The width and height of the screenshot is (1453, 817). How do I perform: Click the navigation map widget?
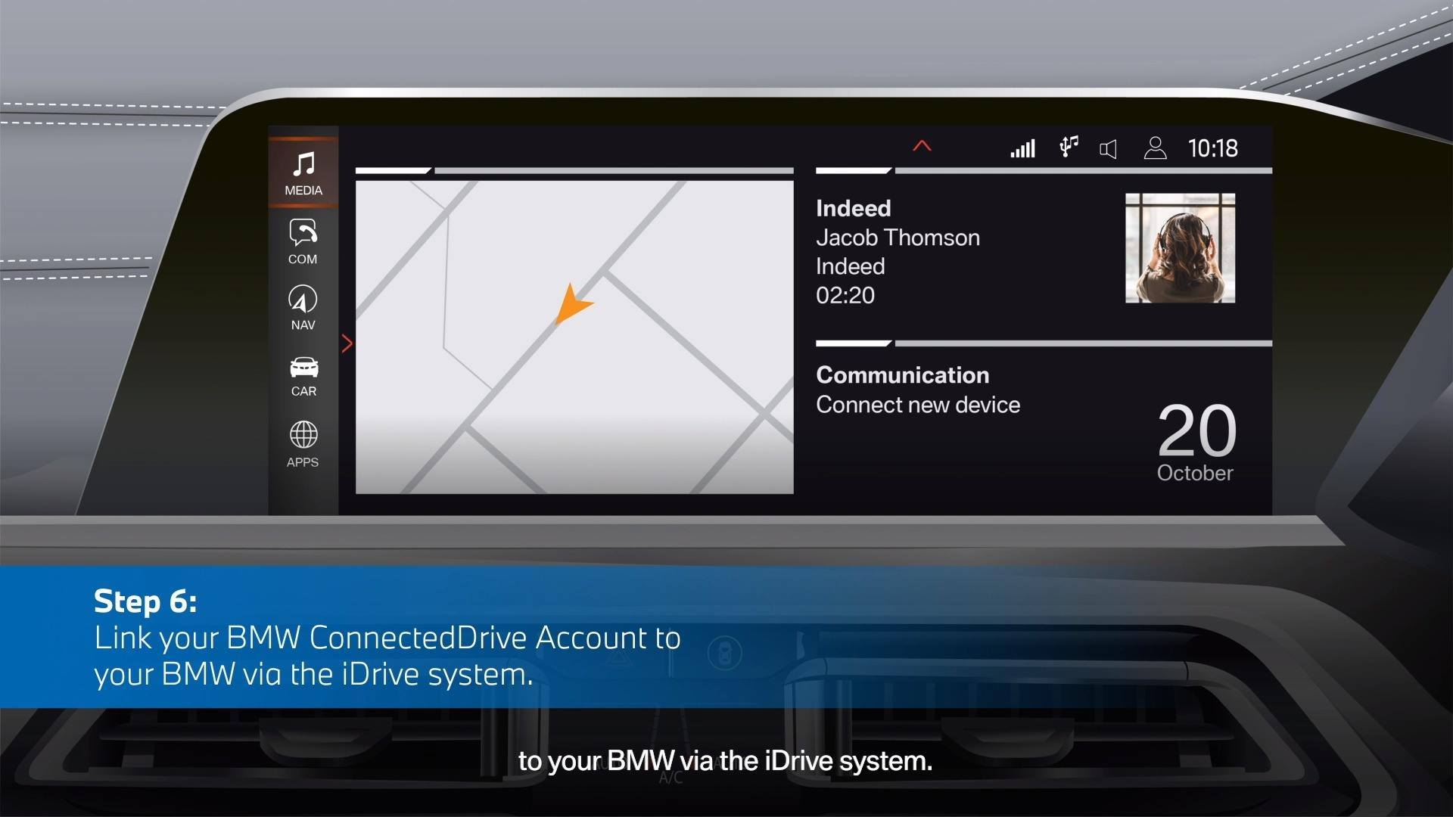[x=574, y=337]
